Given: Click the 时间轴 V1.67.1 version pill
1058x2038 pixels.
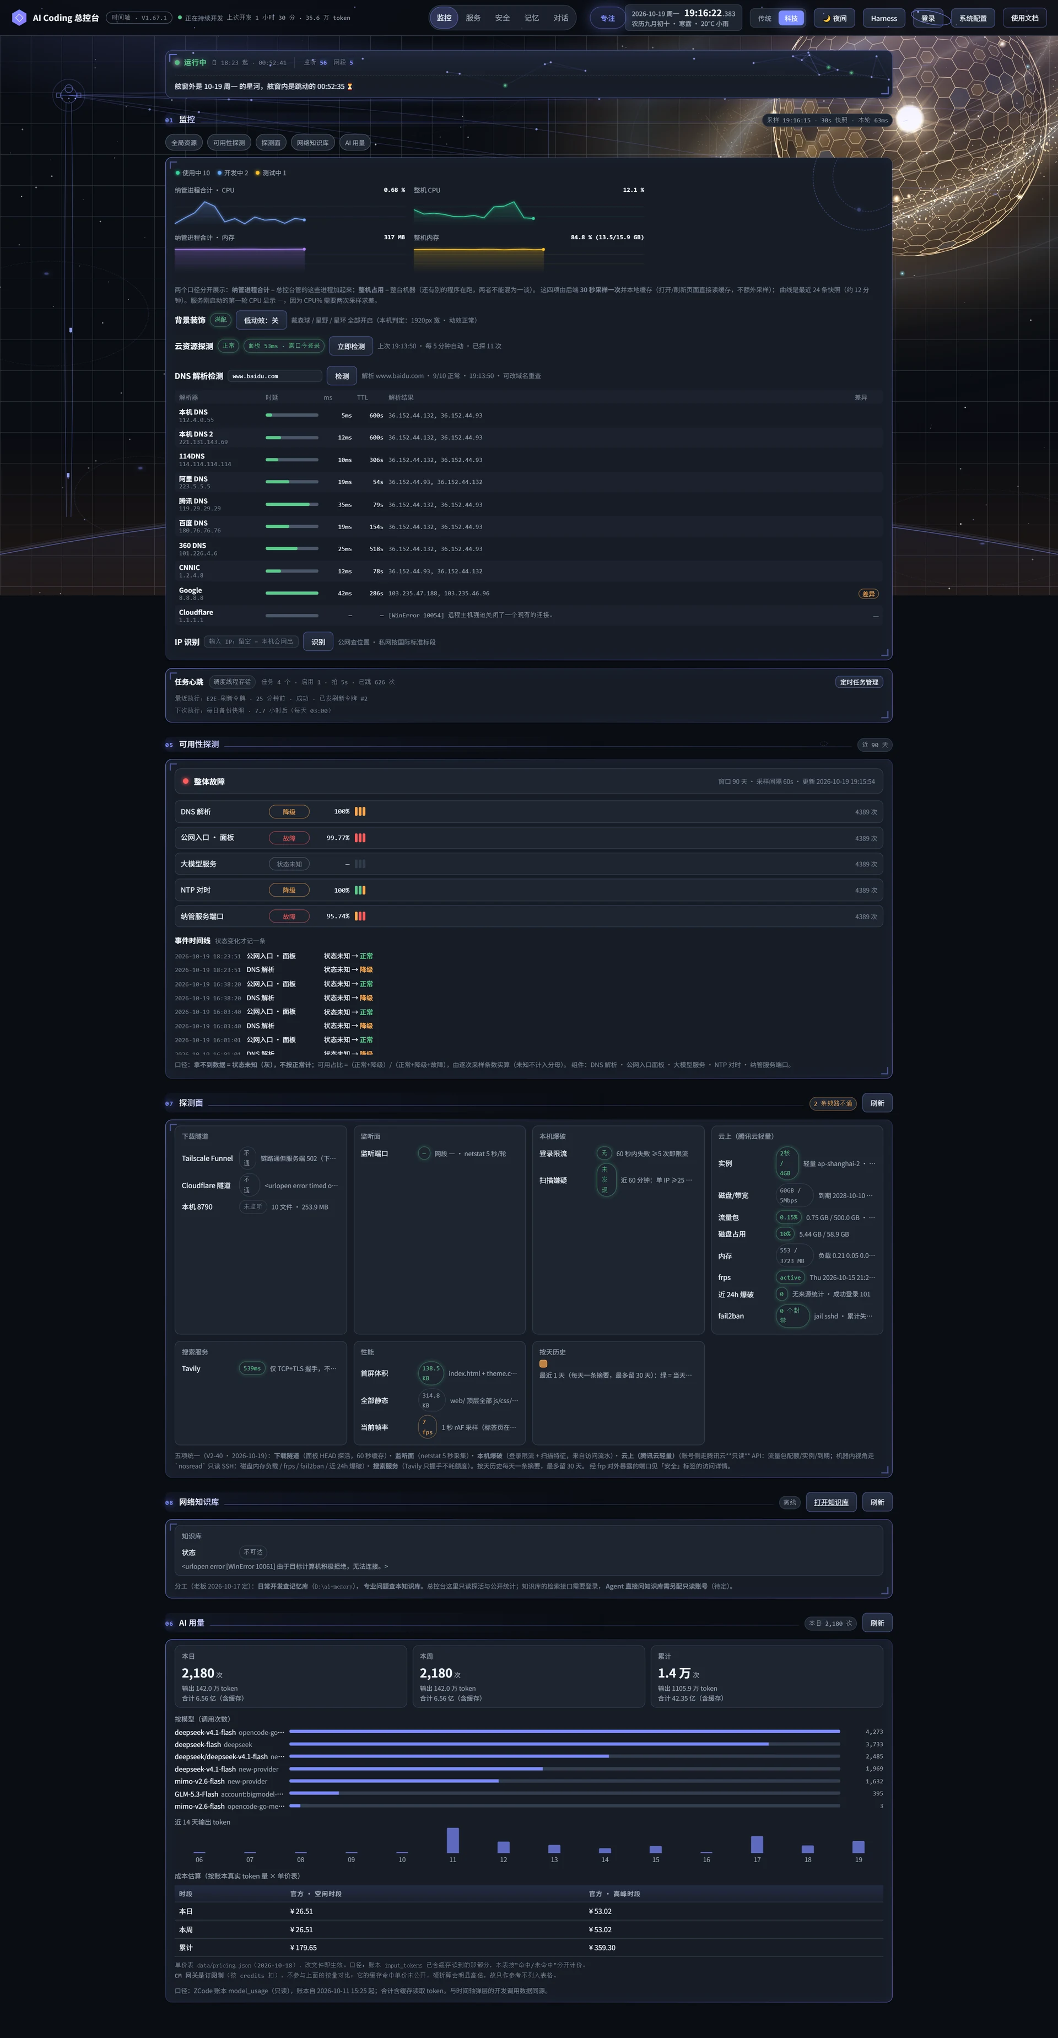Looking at the screenshot, I should pyautogui.click(x=139, y=18).
